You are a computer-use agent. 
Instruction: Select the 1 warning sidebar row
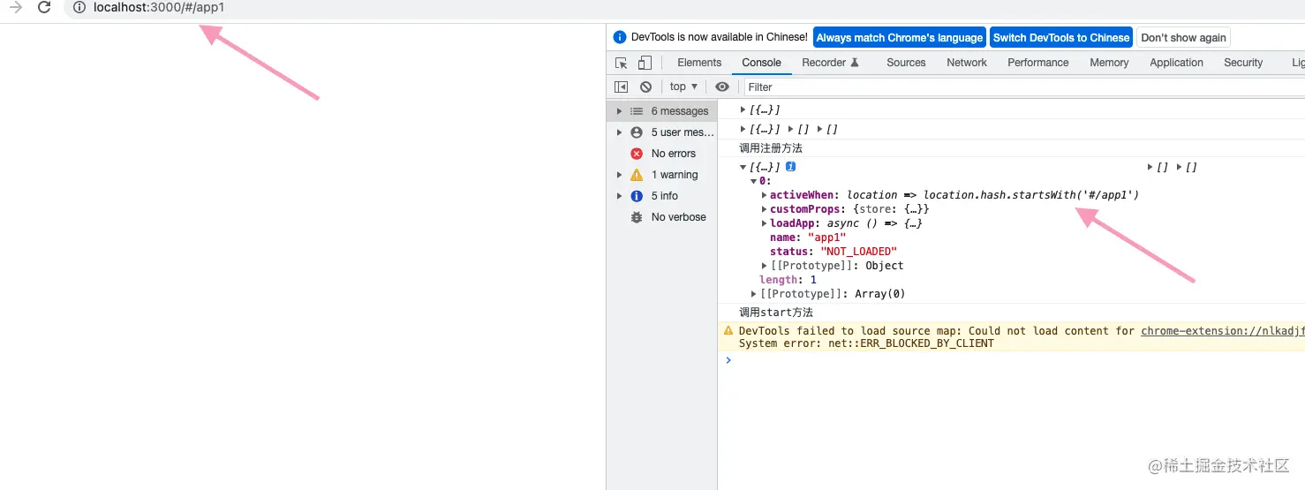pyautogui.click(x=662, y=175)
